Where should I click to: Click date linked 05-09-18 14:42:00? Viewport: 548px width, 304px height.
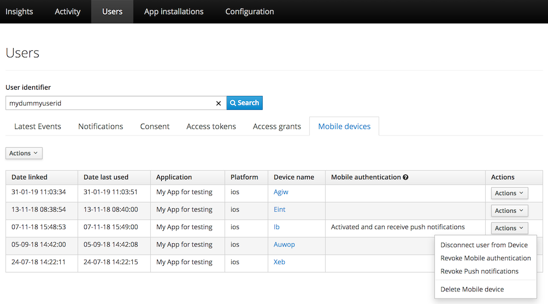(39, 244)
